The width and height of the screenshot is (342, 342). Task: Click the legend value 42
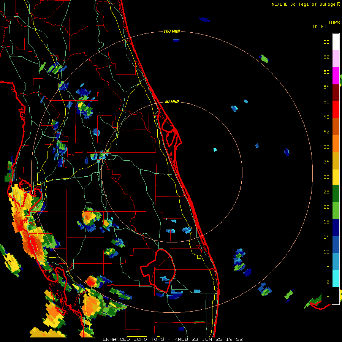coord(326,132)
